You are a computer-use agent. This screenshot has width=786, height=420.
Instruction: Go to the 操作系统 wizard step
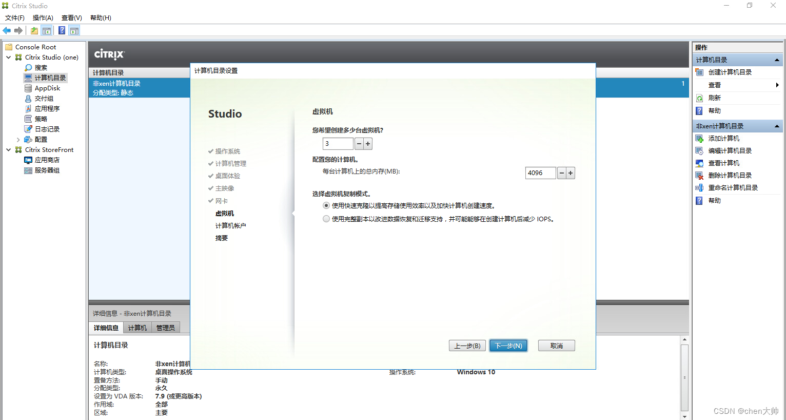click(228, 151)
